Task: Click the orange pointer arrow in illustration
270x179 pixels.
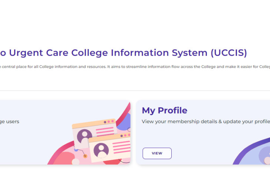Action: tap(85, 156)
